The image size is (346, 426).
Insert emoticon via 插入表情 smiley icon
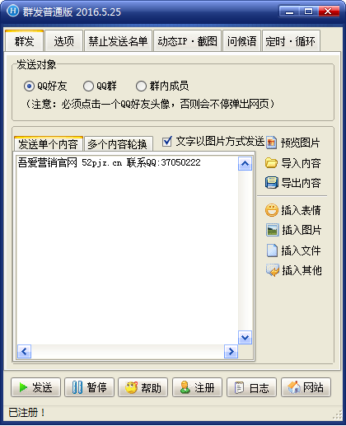(x=272, y=210)
